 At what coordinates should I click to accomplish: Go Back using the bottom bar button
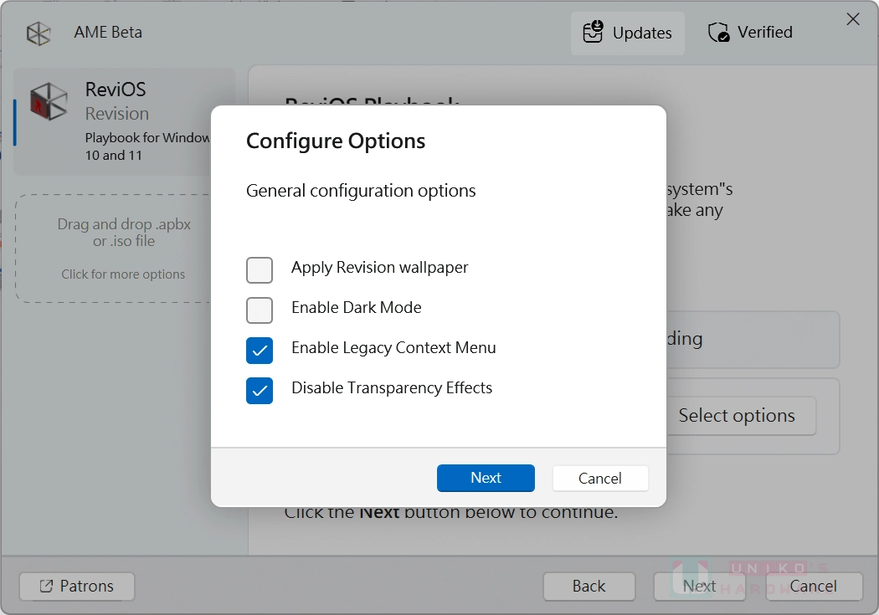589,587
